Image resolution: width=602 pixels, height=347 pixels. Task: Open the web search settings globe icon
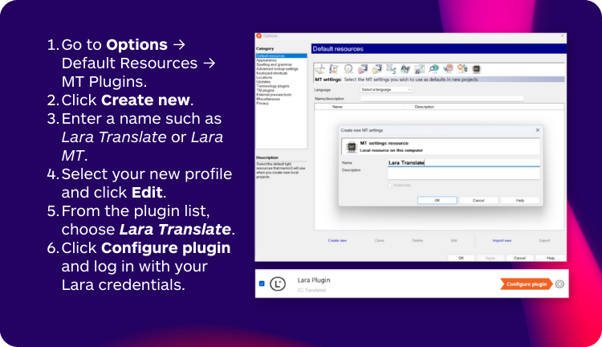coord(433,69)
